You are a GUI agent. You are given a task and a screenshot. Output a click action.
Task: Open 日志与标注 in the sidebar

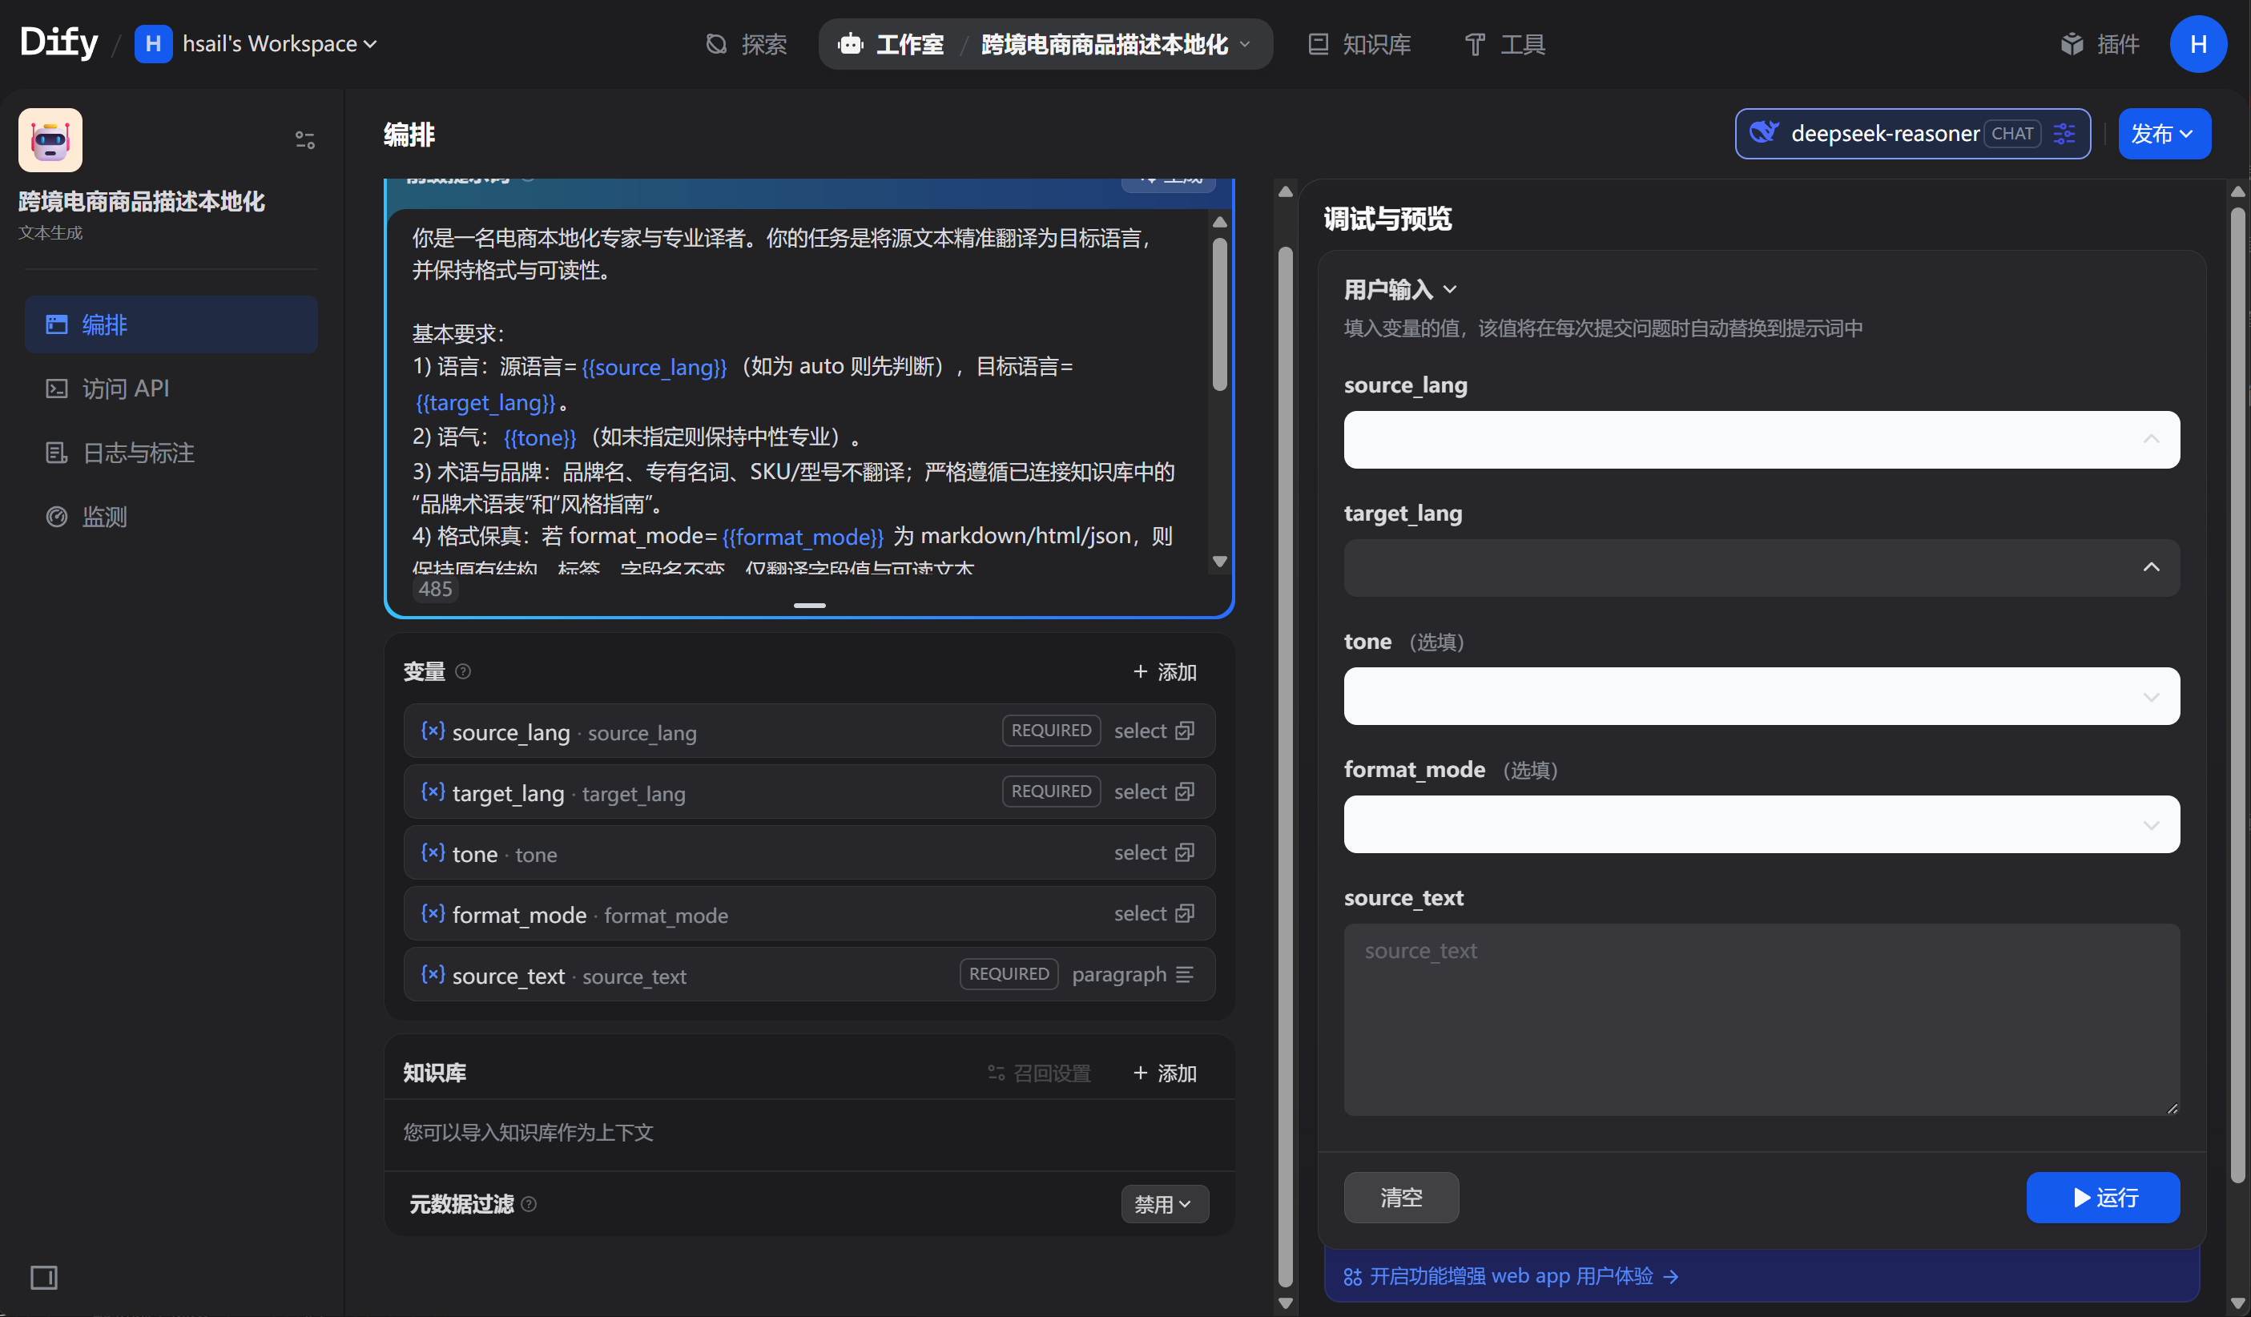pos(171,453)
